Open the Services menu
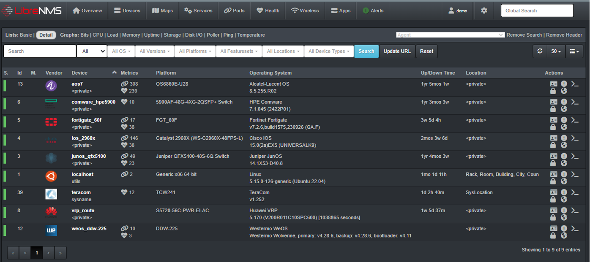The image size is (590, 262). [x=198, y=11]
